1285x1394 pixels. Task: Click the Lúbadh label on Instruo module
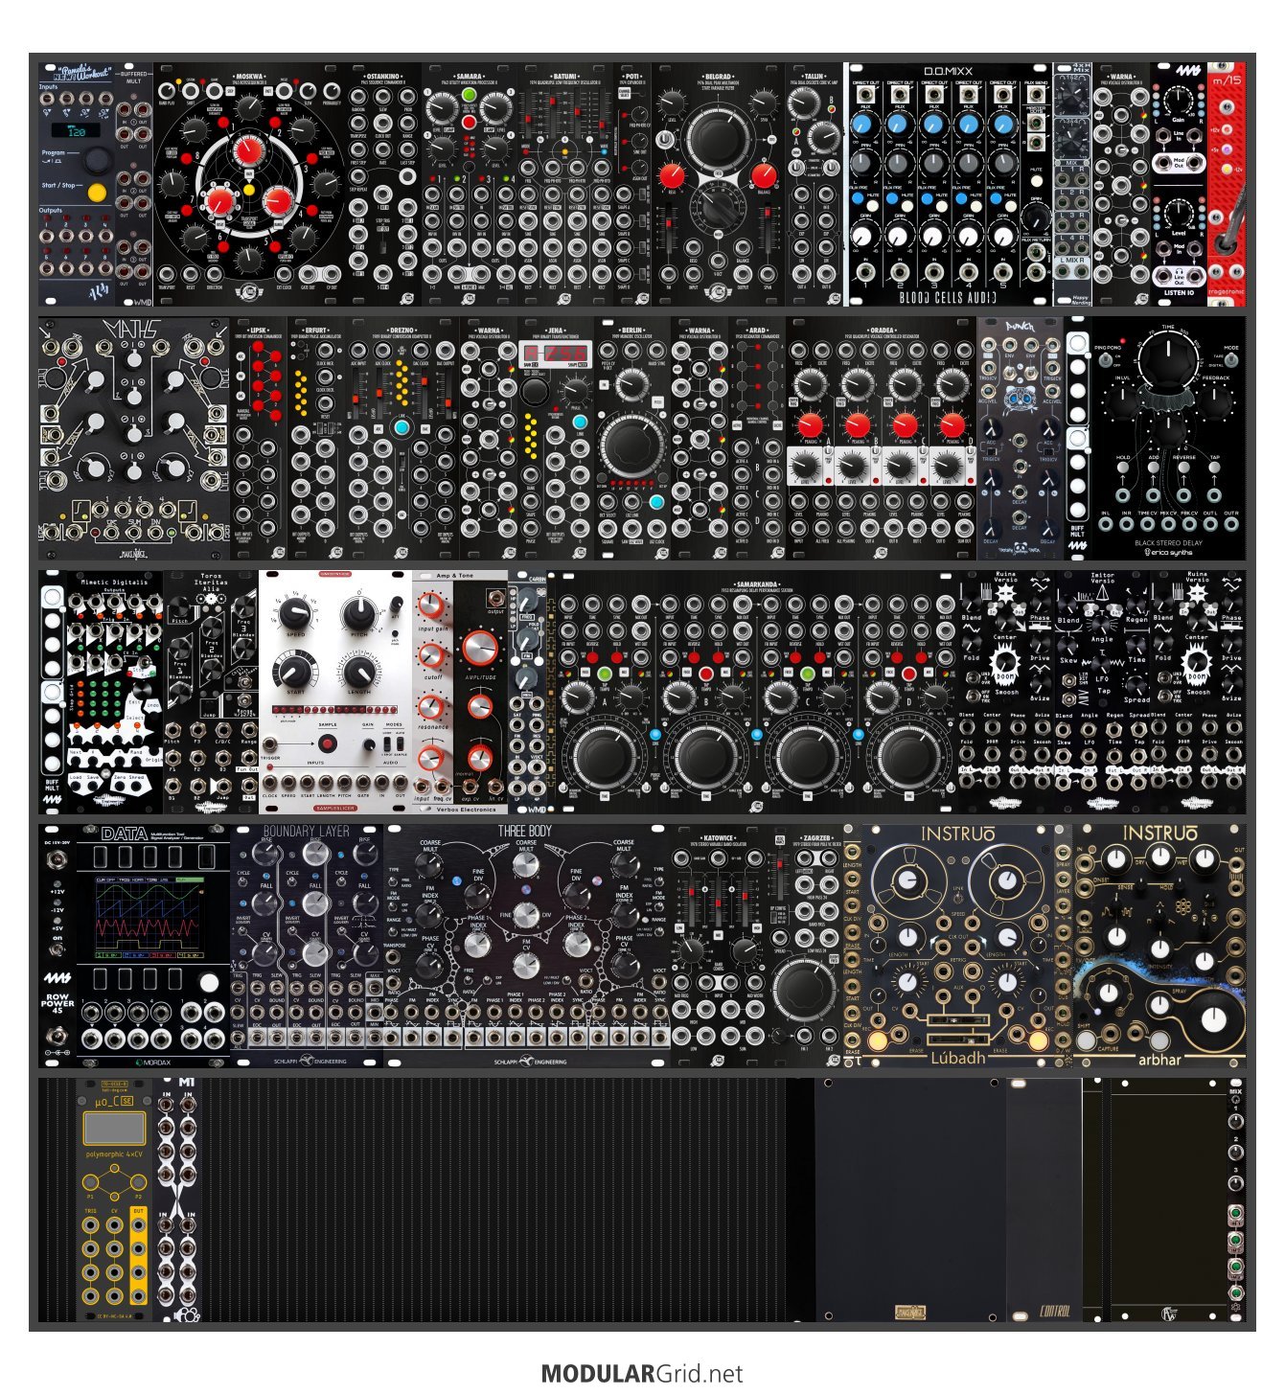[x=957, y=1058]
